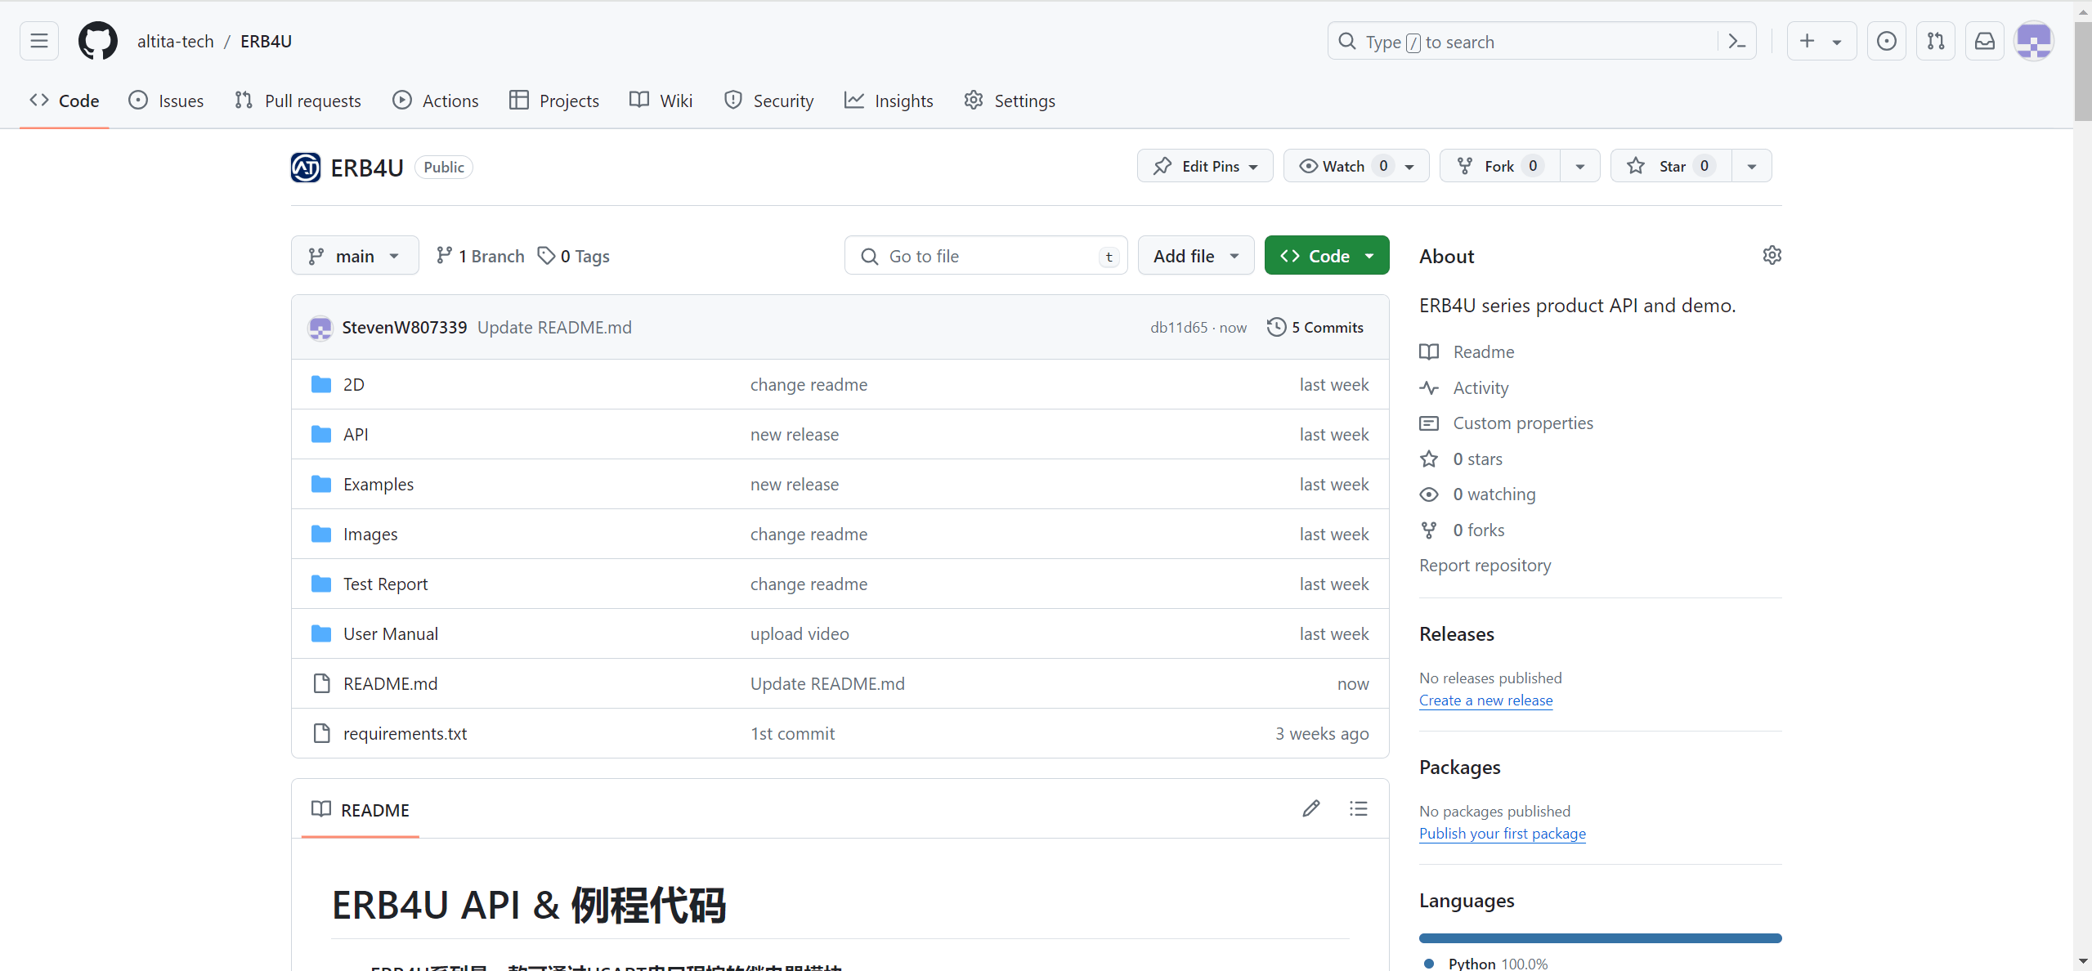Open the green Code dropdown button
The width and height of the screenshot is (2092, 971).
click(1327, 256)
